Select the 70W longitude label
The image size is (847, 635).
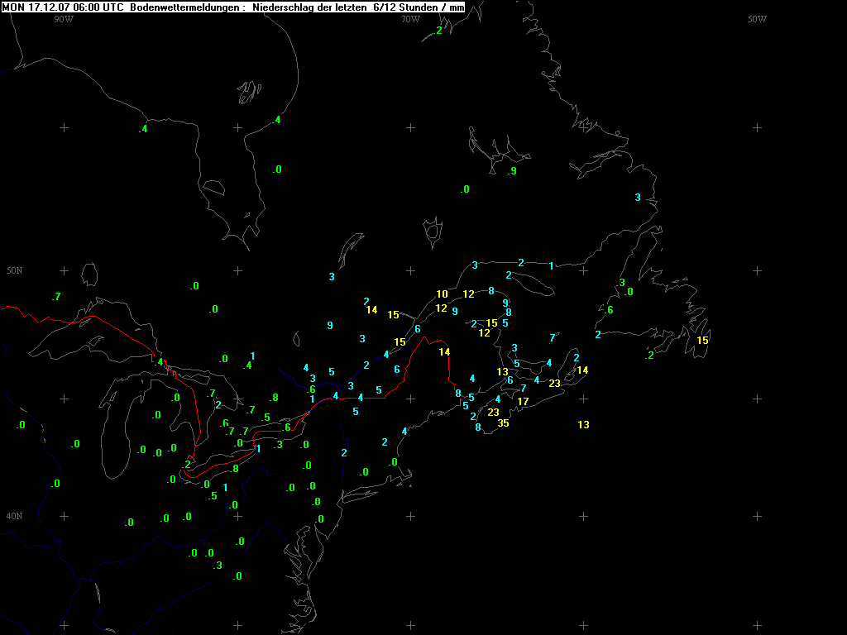(409, 18)
